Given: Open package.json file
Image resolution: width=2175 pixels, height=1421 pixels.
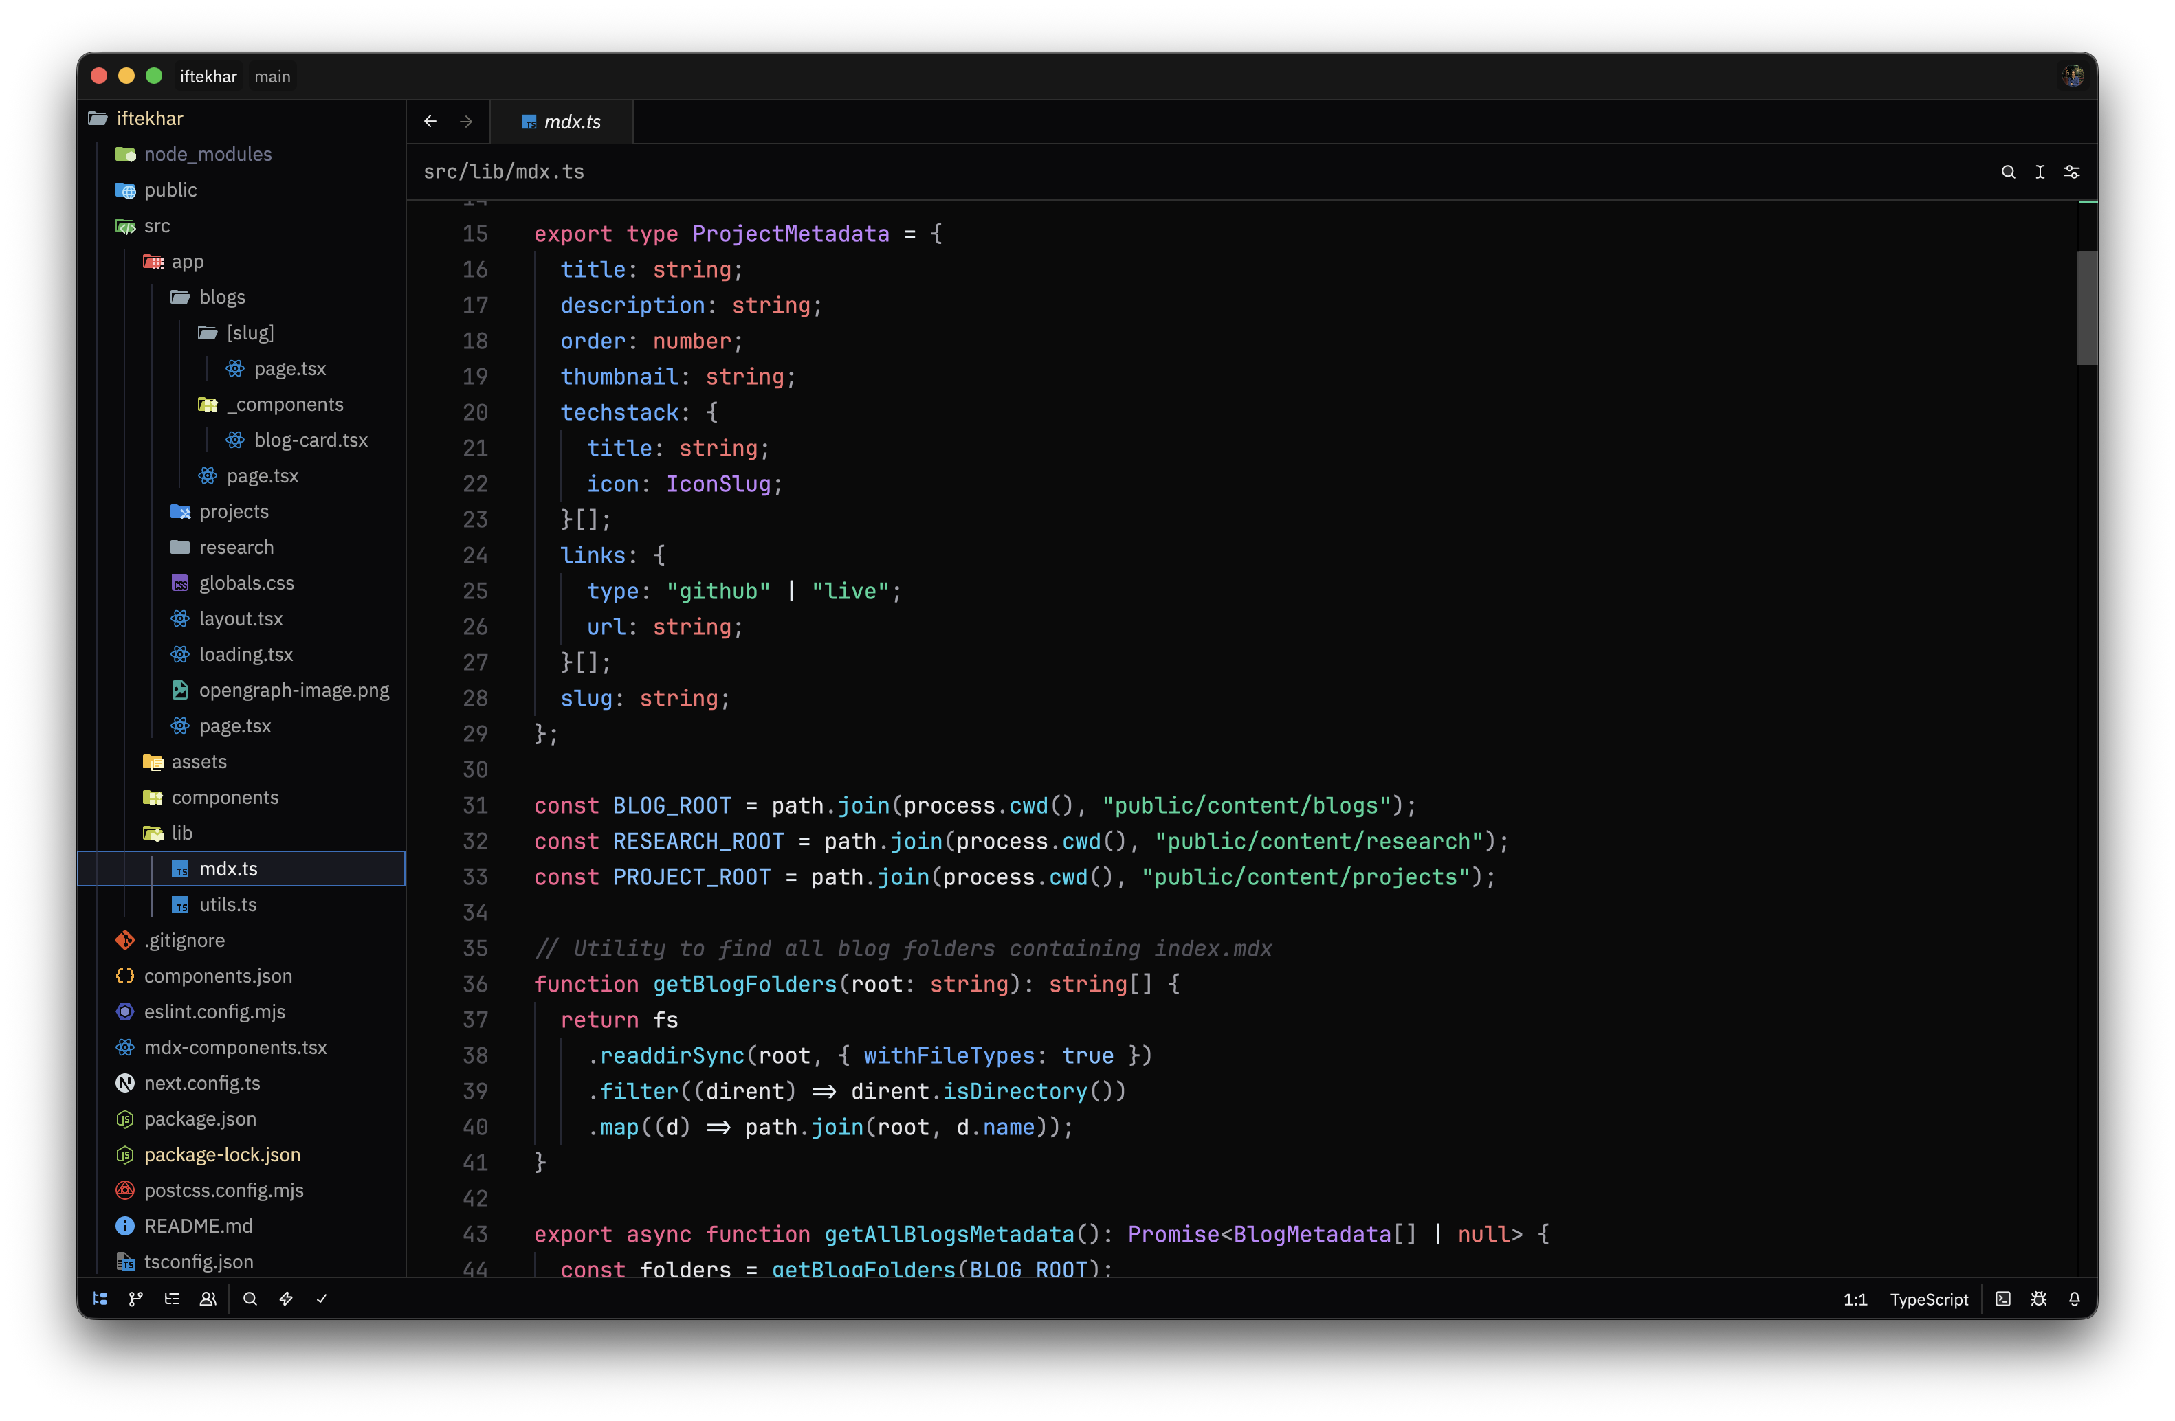Looking at the screenshot, I should click(x=241, y=1119).
